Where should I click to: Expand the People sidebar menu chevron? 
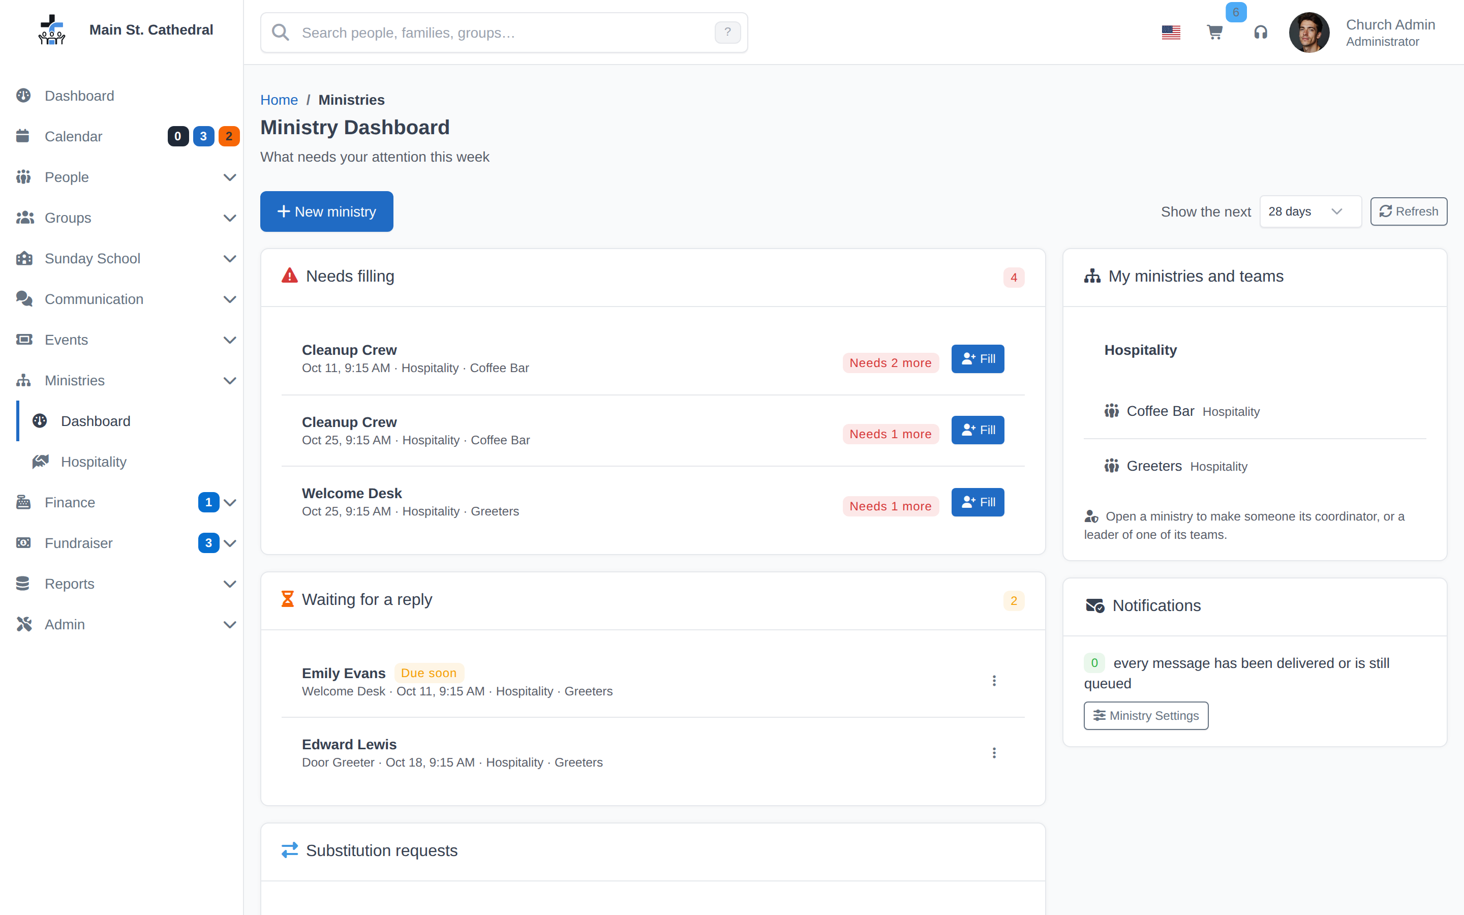click(x=230, y=177)
